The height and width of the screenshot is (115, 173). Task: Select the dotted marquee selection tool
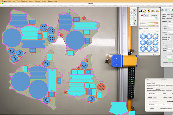[x=131, y=24]
